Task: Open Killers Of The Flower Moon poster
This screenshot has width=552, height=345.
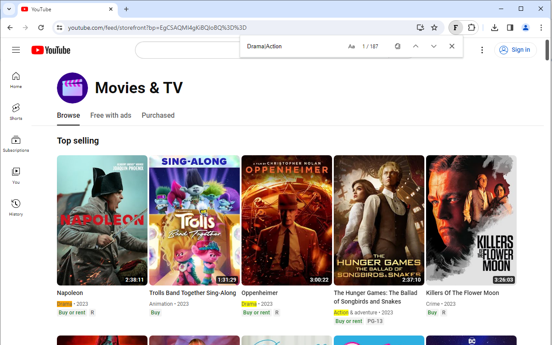Action: coord(471,220)
